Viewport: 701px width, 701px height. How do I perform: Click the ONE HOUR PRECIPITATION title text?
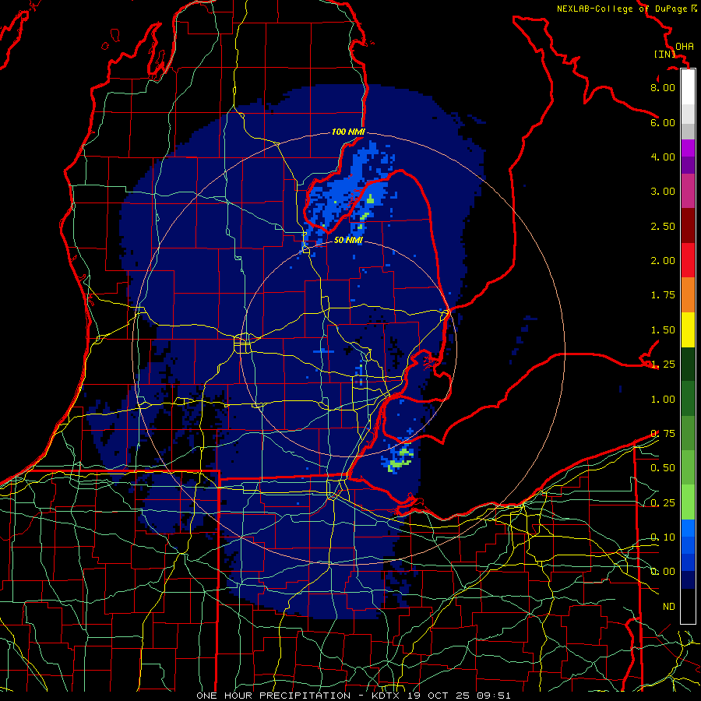[x=273, y=696]
